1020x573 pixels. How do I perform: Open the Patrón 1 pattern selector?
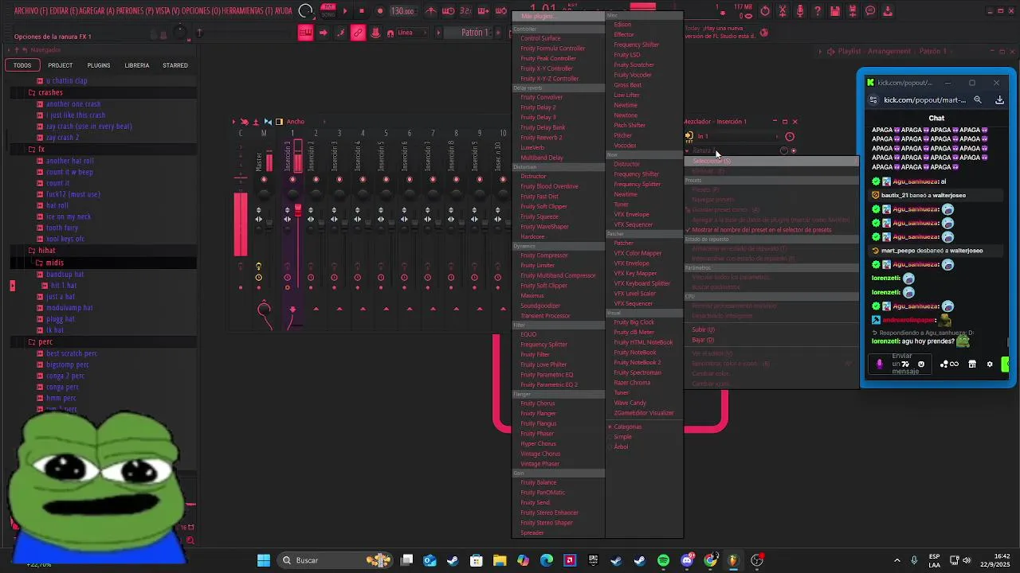click(x=474, y=33)
